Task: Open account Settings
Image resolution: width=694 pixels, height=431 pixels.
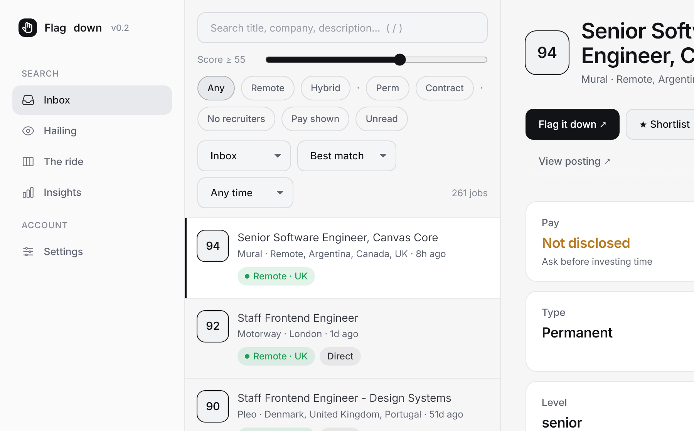Action: point(92,252)
